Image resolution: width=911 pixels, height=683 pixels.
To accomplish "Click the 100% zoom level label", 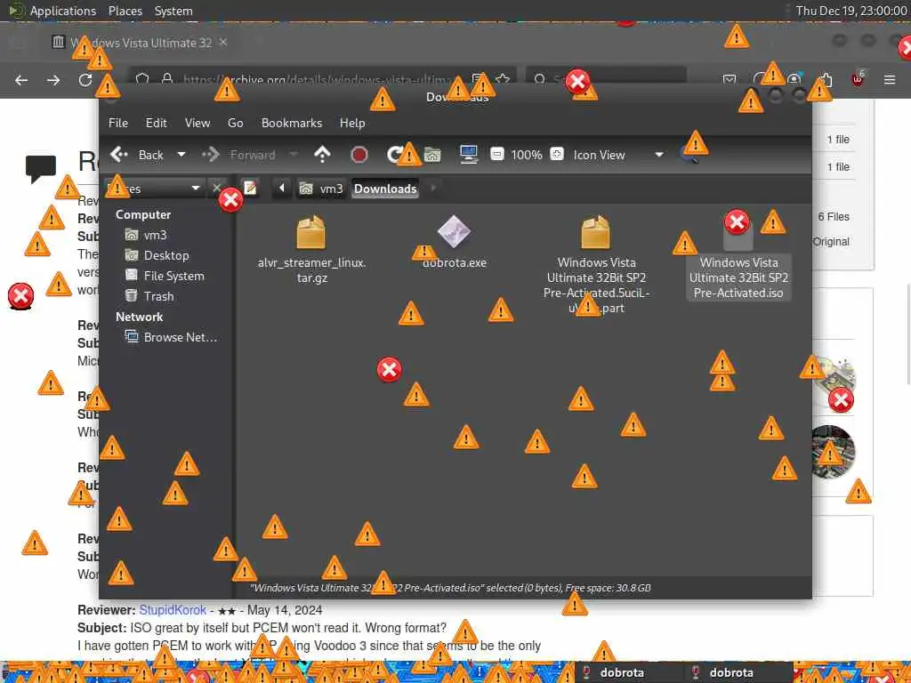I will [527, 155].
